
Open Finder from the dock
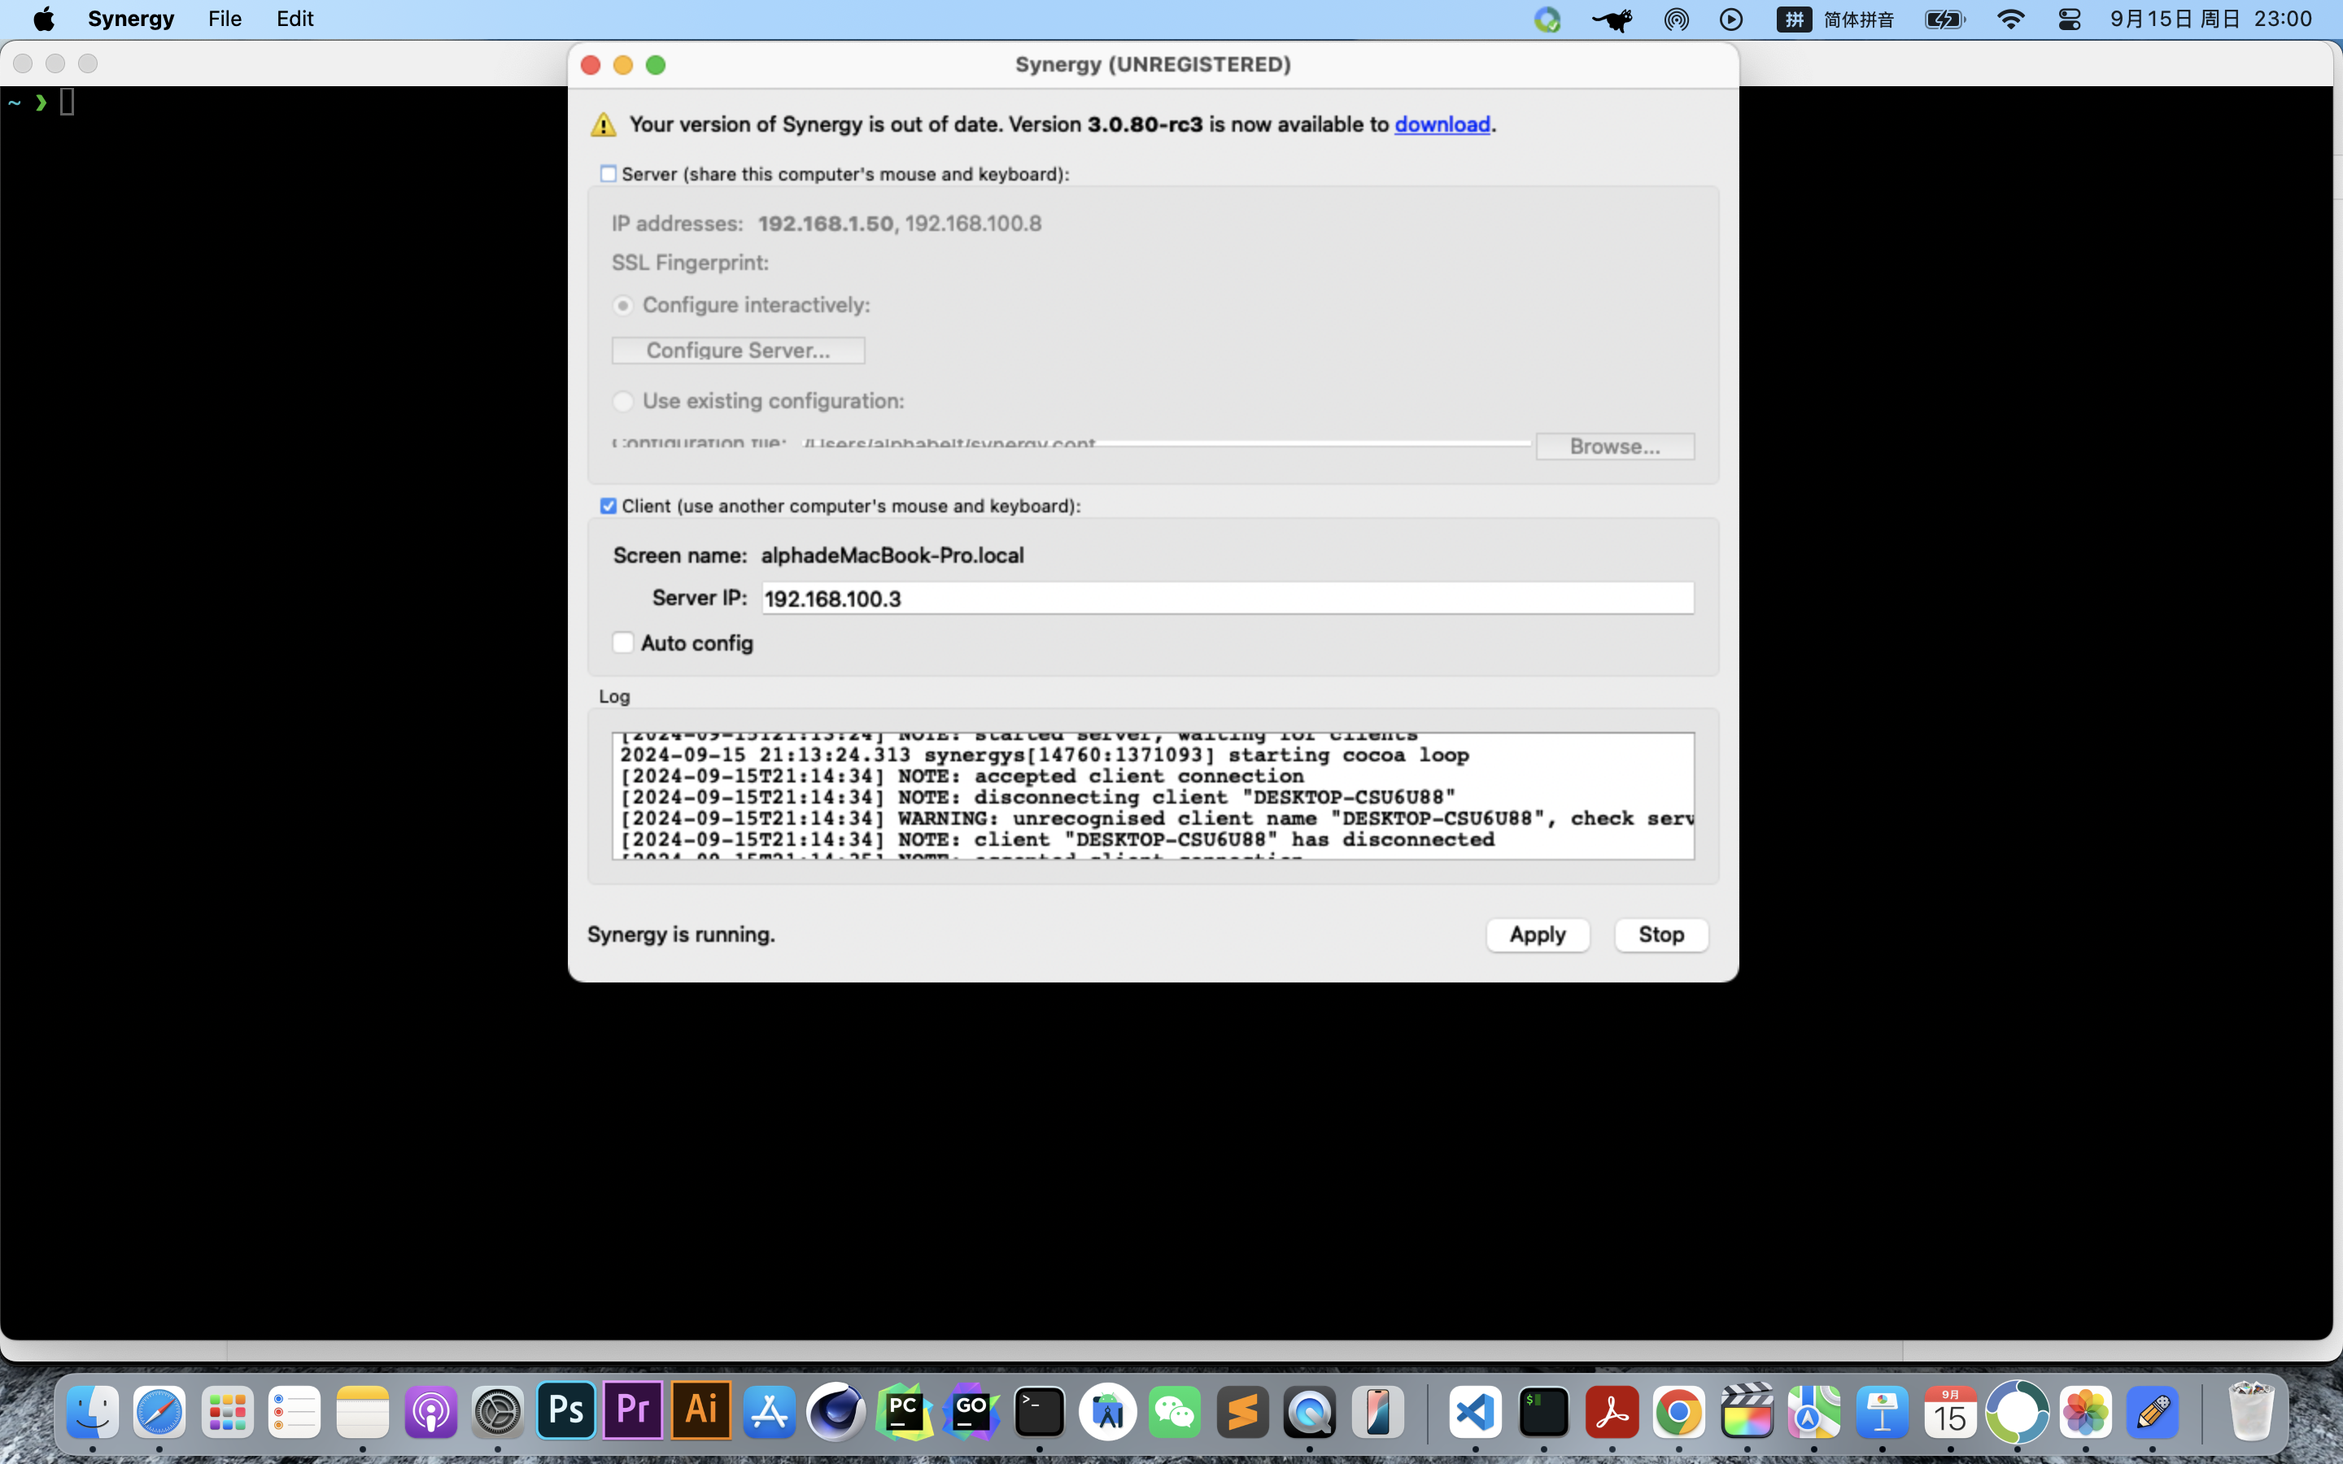pyautogui.click(x=92, y=1412)
